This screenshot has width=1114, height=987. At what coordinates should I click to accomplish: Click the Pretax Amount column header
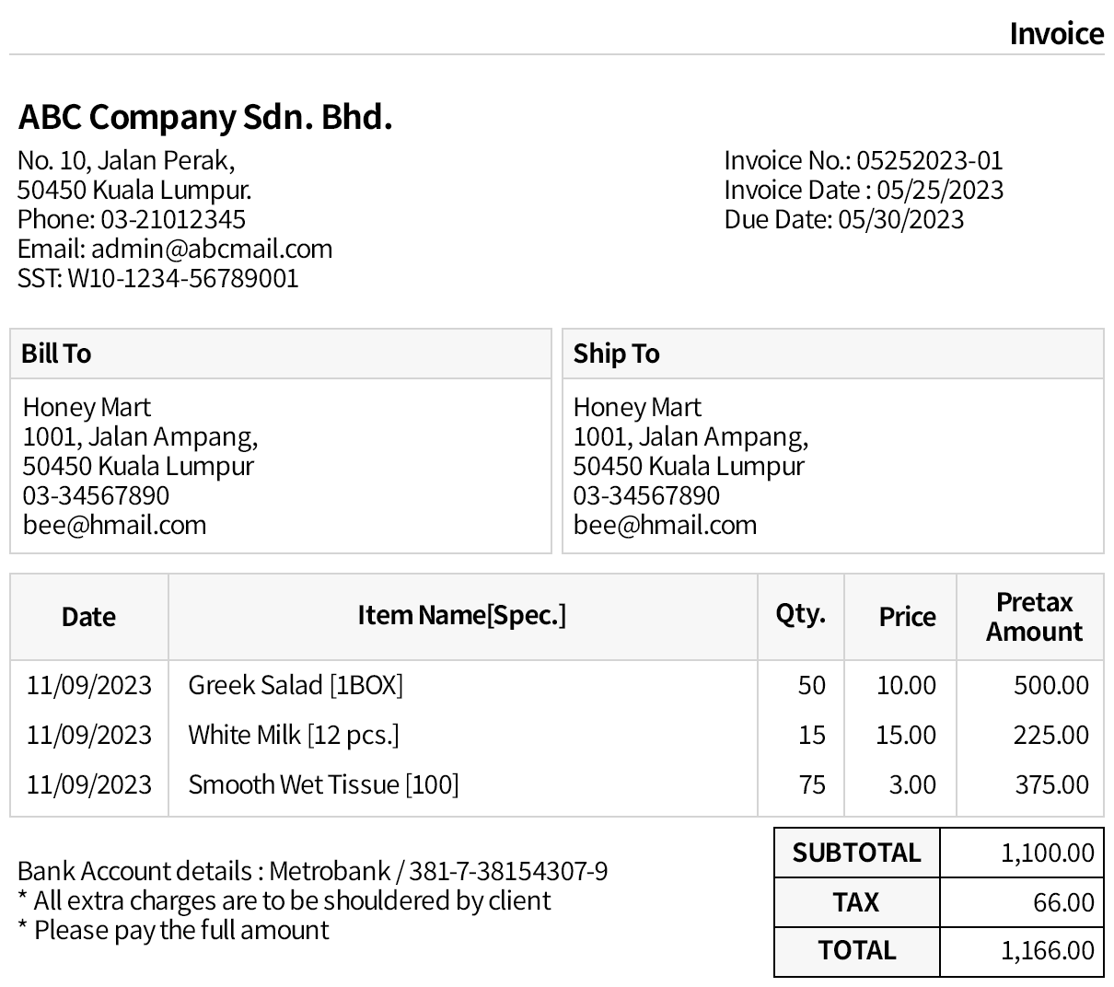click(1033, 617)
